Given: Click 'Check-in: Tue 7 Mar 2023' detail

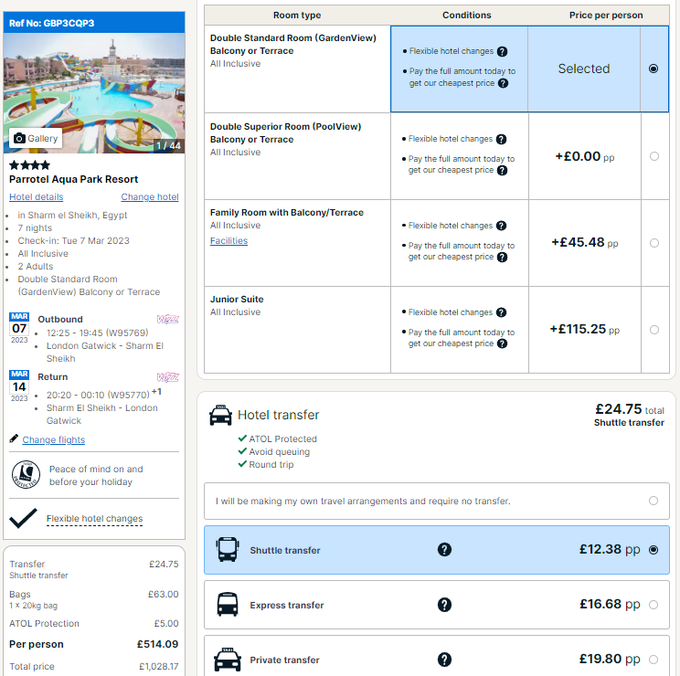Looking at the screenshot, I should click(73, 240).
